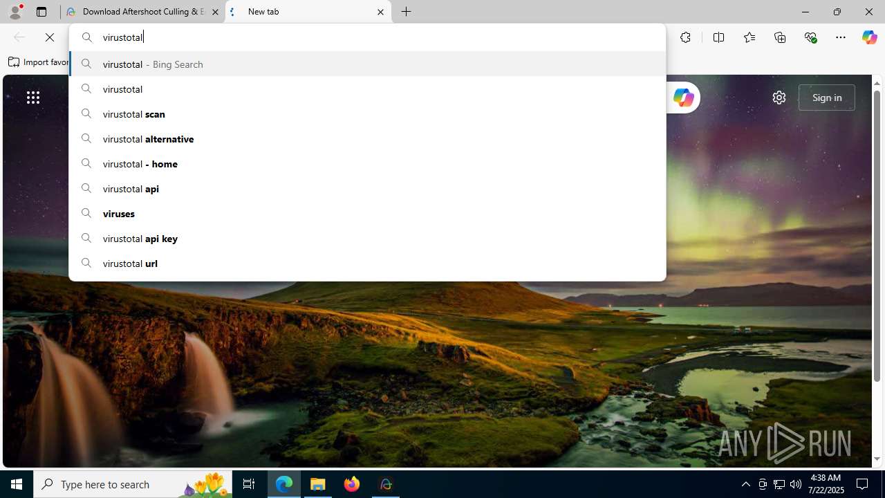Choose virustotal url suggestion
The height and width of the screenshot is (498, 885).
click(367, 263)
